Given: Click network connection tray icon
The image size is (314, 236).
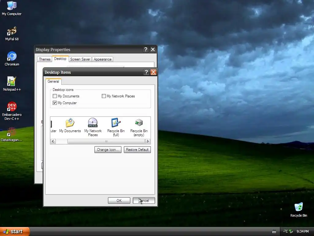Looking at the screenshot, I should click(285, 231).
